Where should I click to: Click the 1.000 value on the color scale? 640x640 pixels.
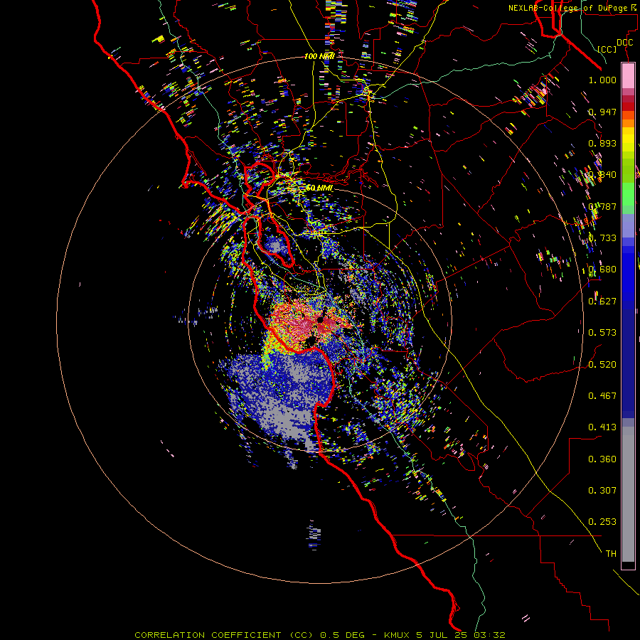click(602, 80)
